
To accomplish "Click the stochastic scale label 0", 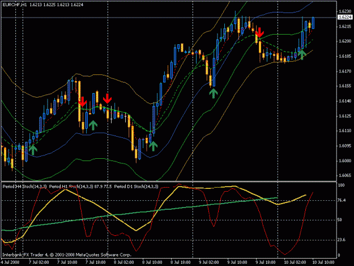I will [x=339, y=255].
